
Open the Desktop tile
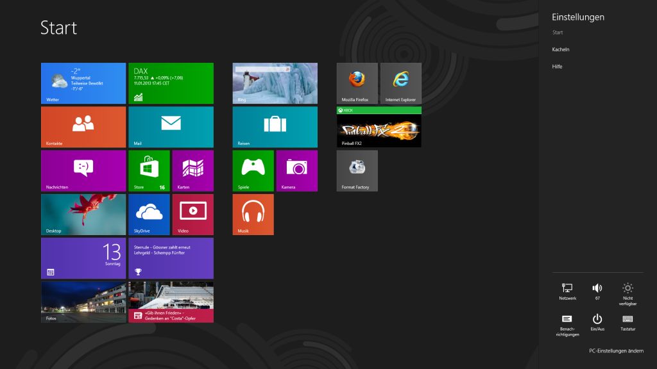coord(83,214)
